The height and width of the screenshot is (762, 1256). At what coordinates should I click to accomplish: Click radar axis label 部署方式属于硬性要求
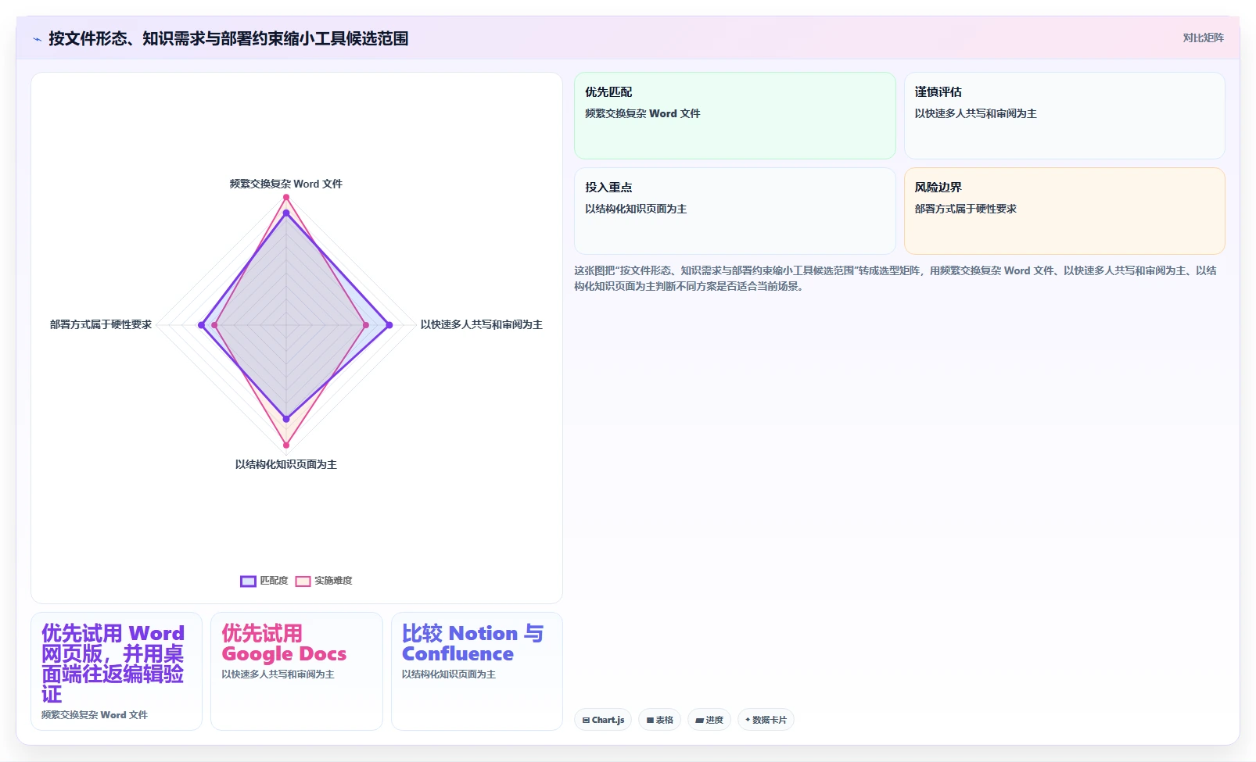[x=101, y=324]
